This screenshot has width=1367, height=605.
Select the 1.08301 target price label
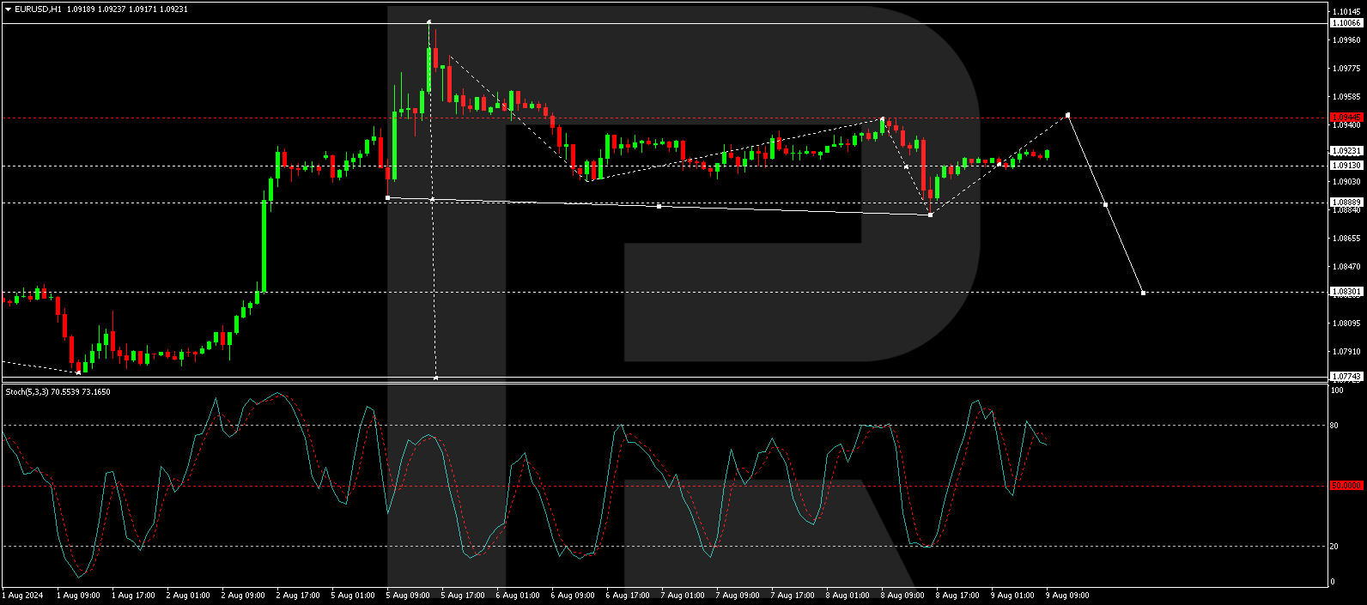coord(1346,292)
